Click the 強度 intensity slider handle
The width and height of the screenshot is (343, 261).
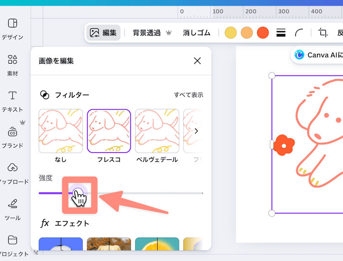77,193
